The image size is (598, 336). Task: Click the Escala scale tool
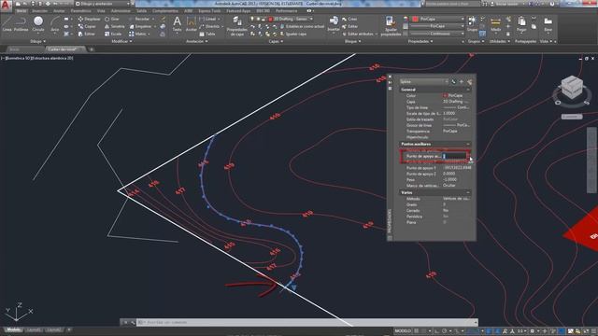(113, 34)
